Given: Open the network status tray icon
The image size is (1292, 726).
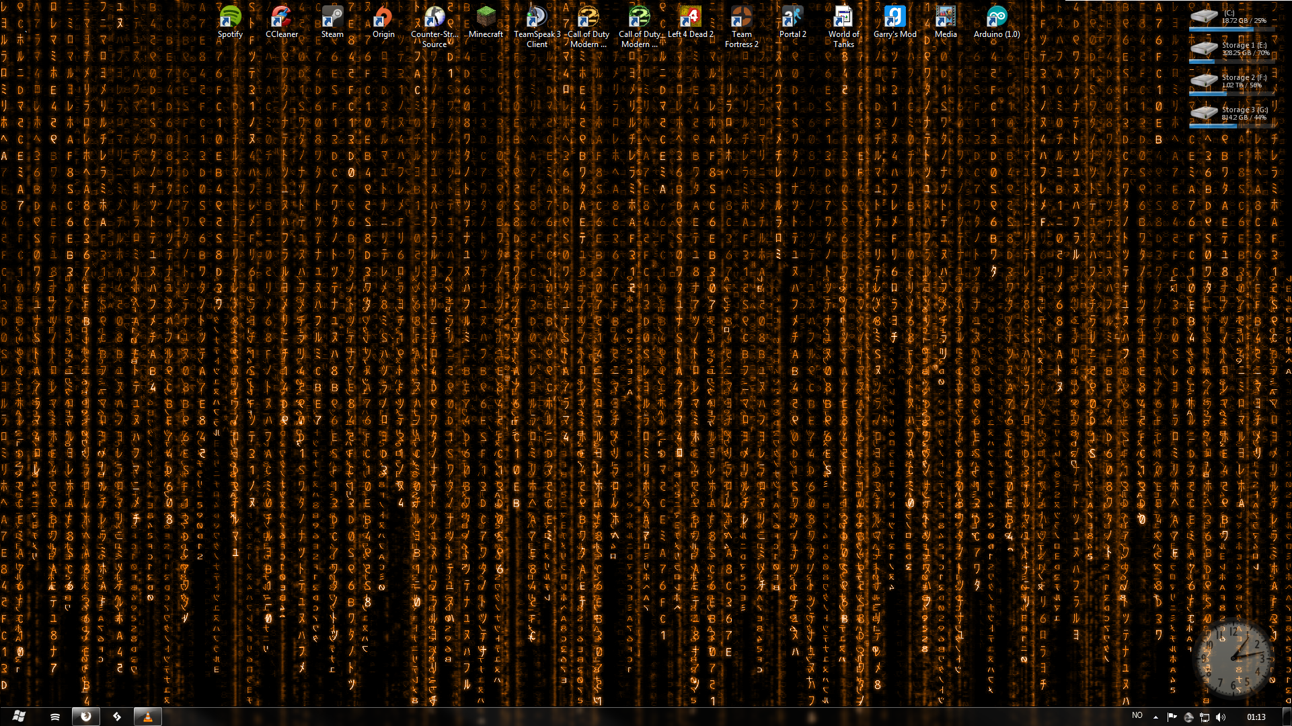Looking at the screenshot, I should click(1205, 717).
